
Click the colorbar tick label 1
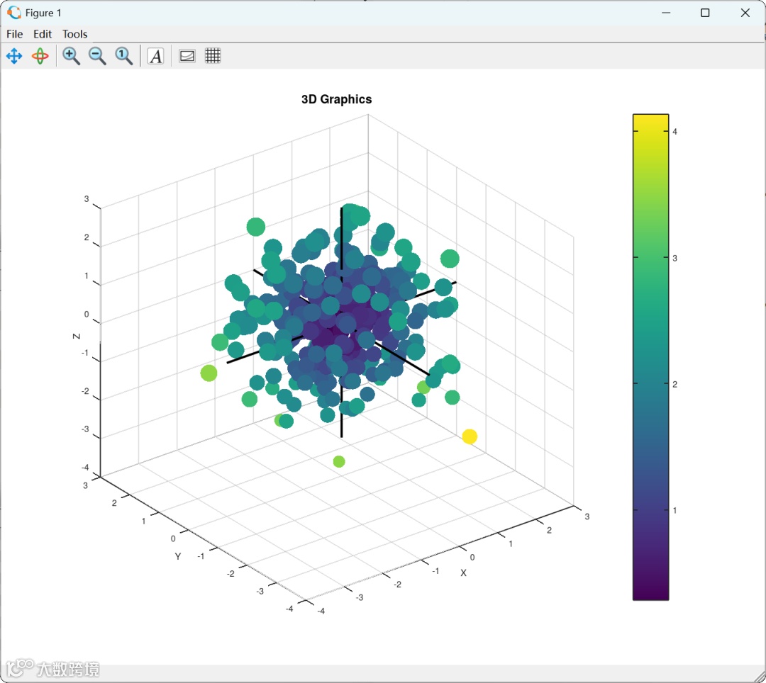tap(675, 511)
